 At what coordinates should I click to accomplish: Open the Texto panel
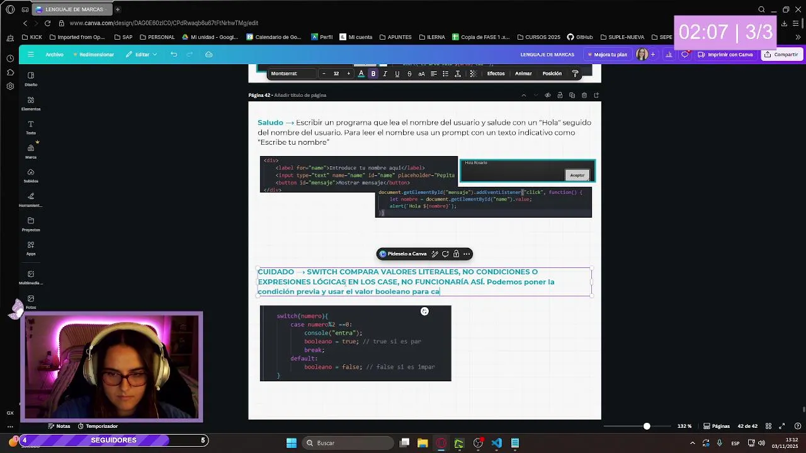pos(31,128)
